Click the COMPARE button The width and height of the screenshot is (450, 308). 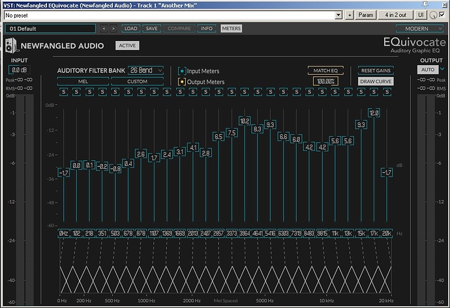(x=179, y=29)
